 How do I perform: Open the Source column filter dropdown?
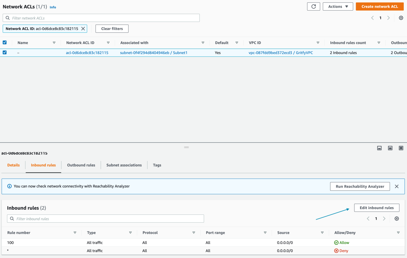(322, 232)
